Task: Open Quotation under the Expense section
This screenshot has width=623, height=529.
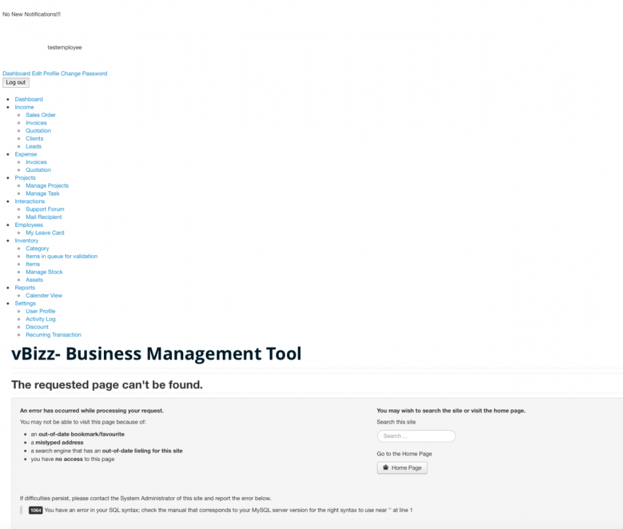Action: pos(38,170)
